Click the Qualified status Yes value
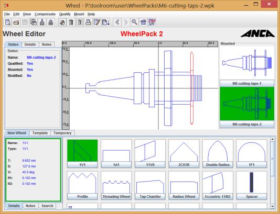The height and width of the screenshot is (214, 280). coord(30,63)
